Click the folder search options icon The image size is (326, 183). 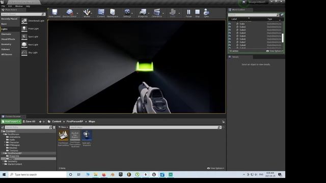point(54,127)
